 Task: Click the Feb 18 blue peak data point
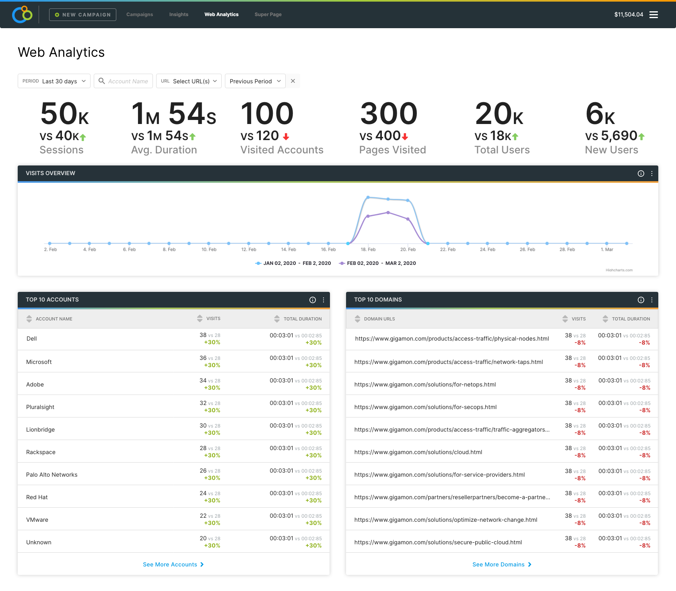tap(368, 197)
